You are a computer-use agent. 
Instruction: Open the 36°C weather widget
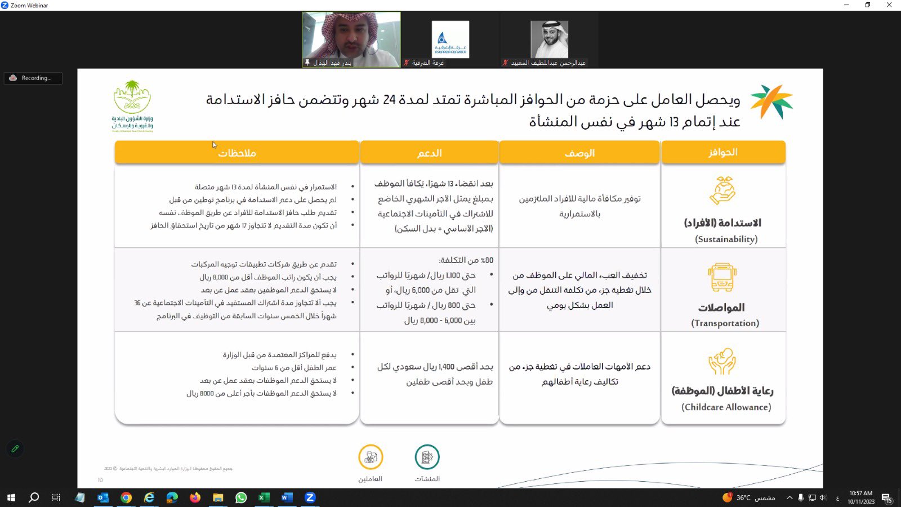click(749, 497)
